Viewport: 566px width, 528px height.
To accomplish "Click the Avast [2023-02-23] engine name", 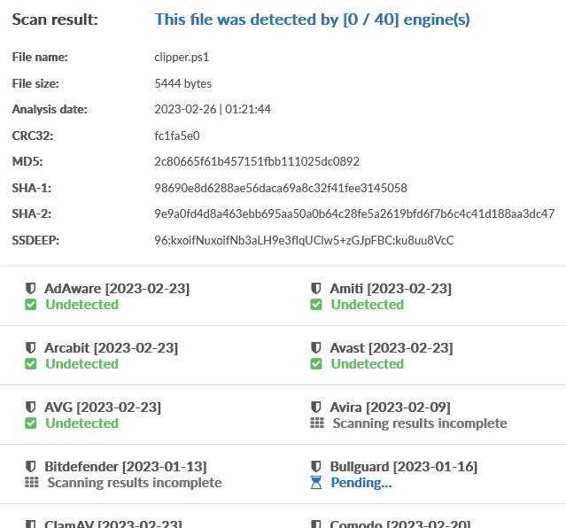I will pos(392,348).
